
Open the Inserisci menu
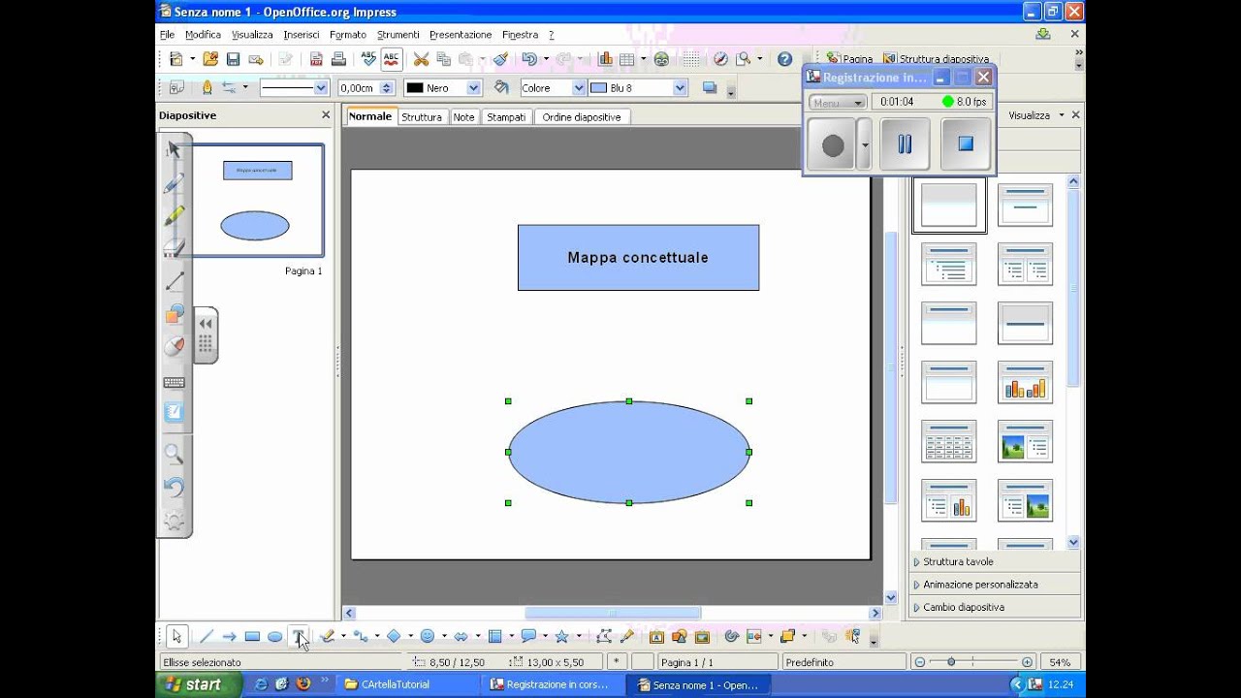302,34
